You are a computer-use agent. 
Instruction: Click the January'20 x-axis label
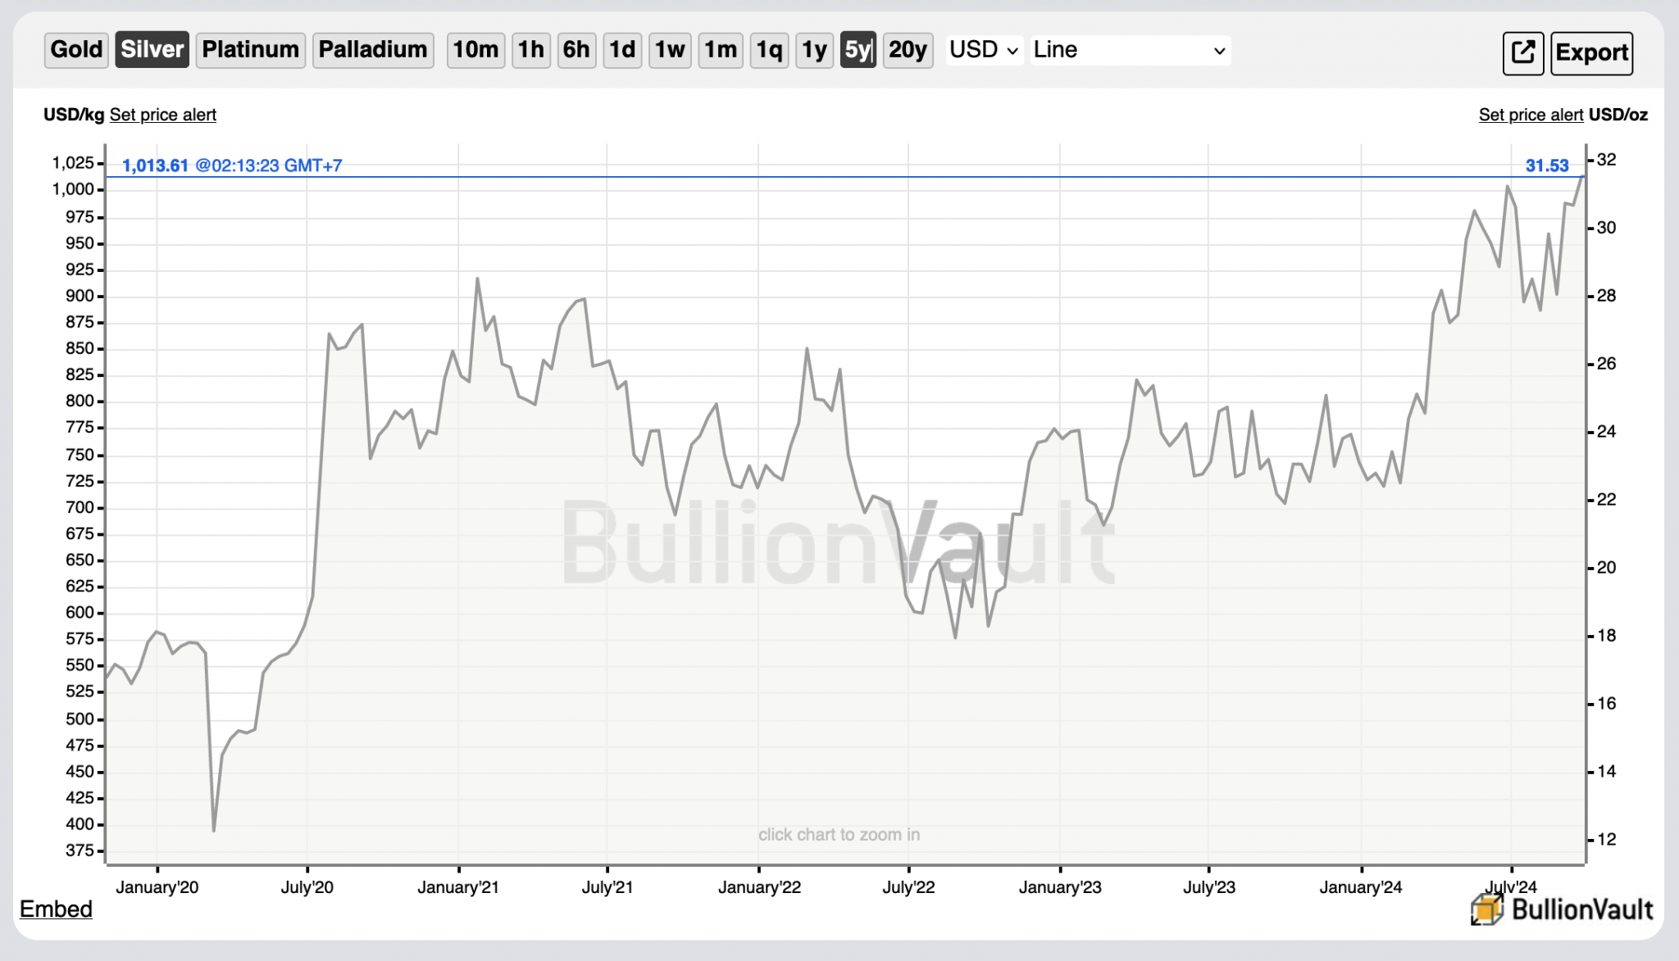157,887
